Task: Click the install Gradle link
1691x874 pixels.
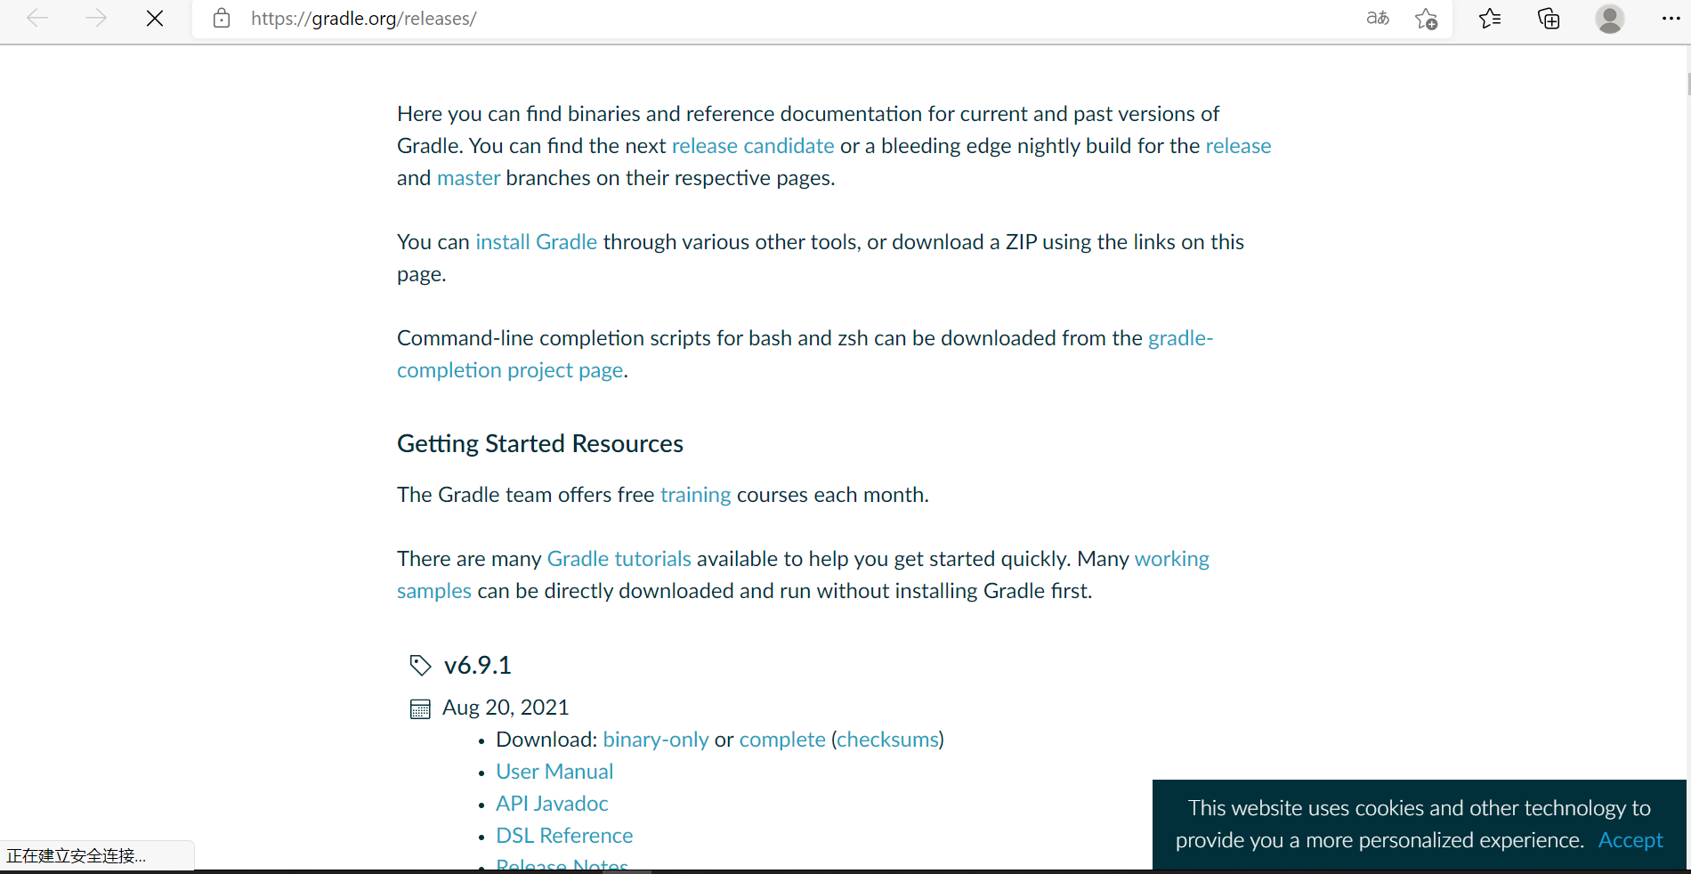Action: pyautogui.click(x=536, y=241)
